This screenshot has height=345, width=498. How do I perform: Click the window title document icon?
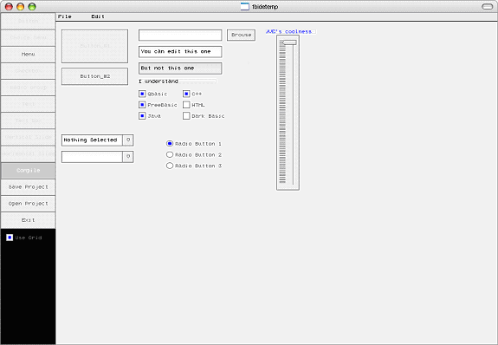click(244, 6)
